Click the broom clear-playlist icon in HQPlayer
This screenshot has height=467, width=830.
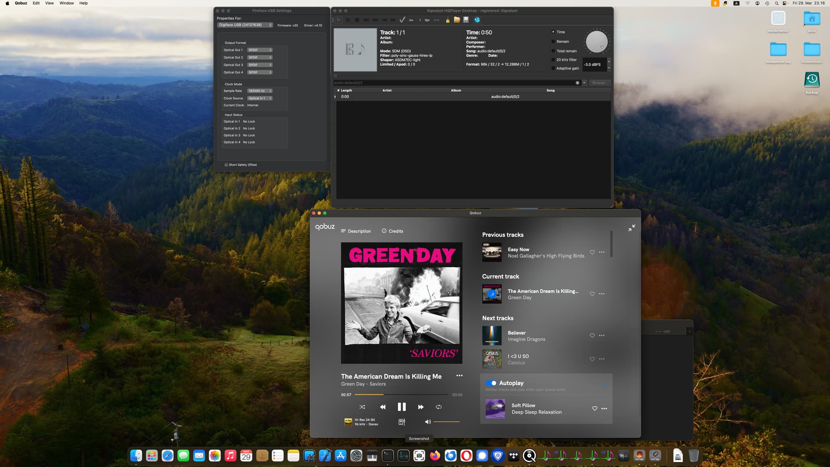[x=448, y=20]
